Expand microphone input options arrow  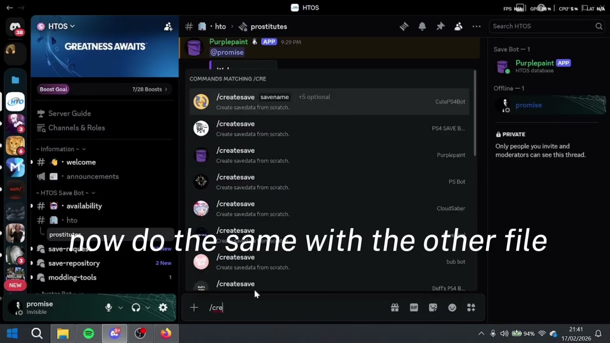click(121, 308)
